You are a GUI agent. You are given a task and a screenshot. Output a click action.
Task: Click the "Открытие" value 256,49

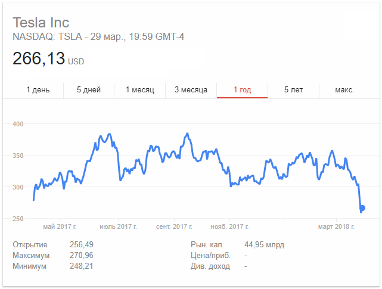coord(81,245)
